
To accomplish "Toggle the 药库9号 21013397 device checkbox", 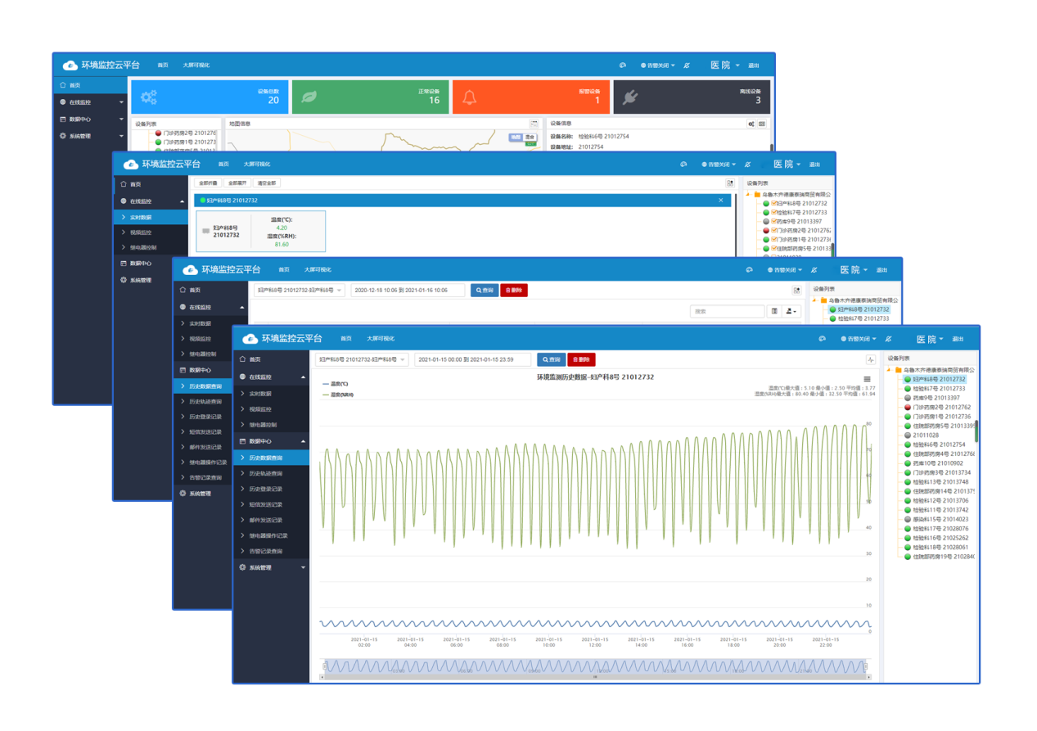I will click(773, 222).
